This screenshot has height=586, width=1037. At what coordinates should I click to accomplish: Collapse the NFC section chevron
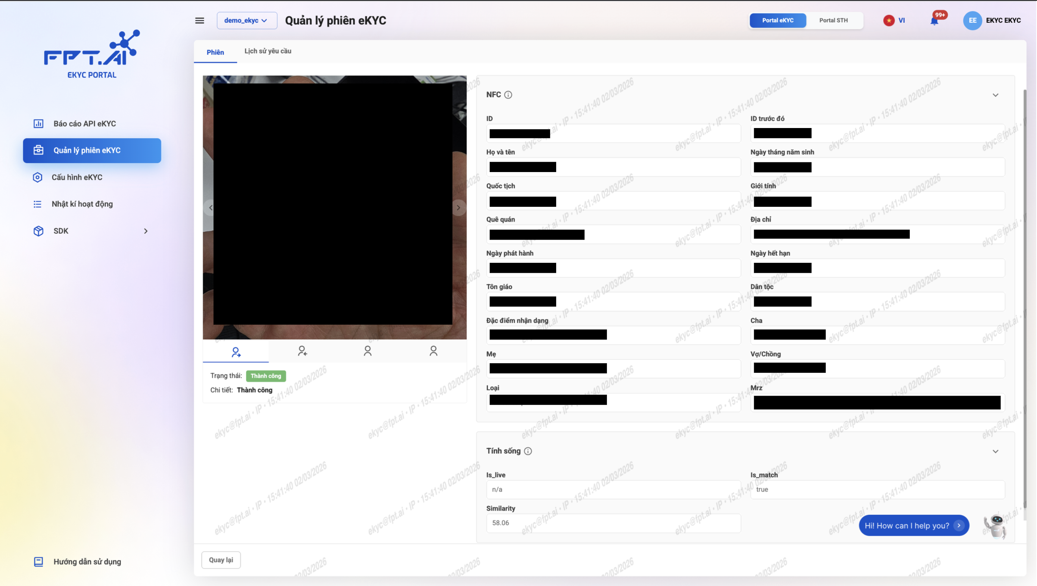point(995,96)
